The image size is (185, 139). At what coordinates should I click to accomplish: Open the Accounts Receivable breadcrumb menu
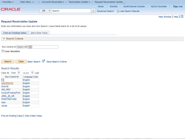(x=53, y=2)
